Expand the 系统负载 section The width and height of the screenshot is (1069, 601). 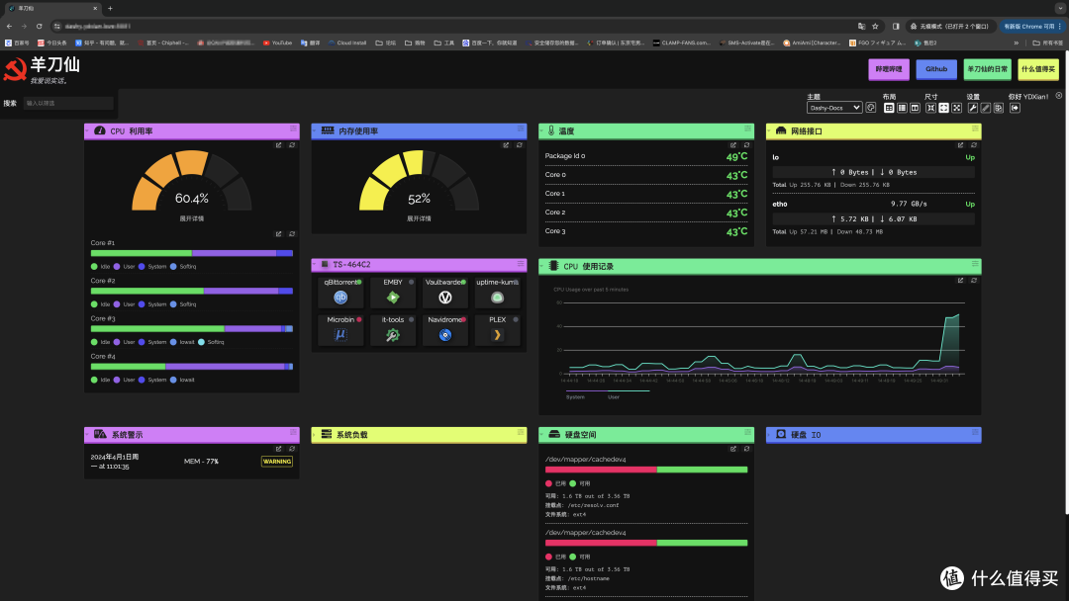[315, 434]
